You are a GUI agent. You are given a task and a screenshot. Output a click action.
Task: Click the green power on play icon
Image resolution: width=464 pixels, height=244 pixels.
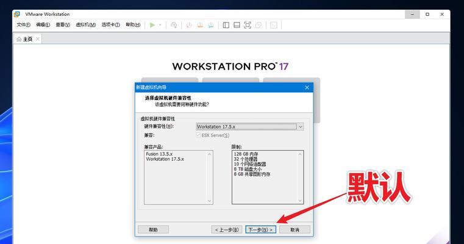click(152, 25)
